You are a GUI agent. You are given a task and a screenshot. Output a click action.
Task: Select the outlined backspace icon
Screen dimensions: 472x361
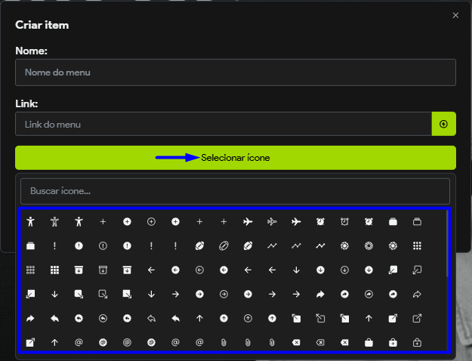click(320, 342)
